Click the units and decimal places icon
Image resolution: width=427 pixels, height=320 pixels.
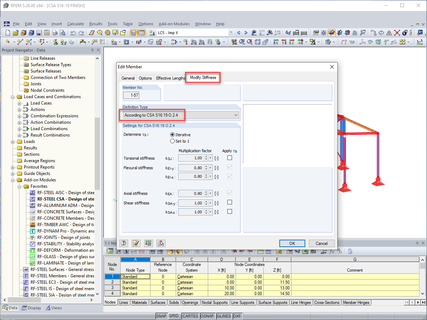(x=148, y=243)
